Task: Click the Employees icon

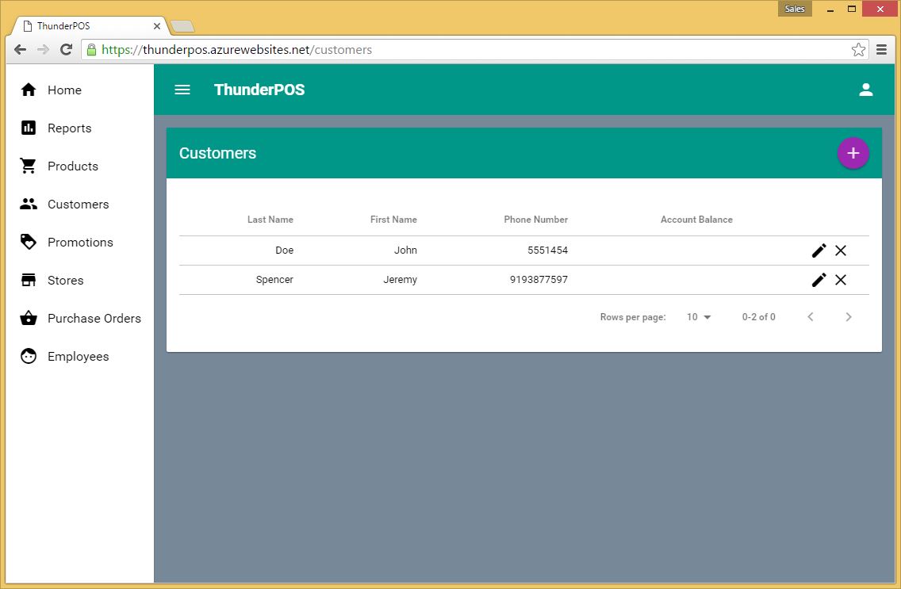Action: [x=28, y=356]
